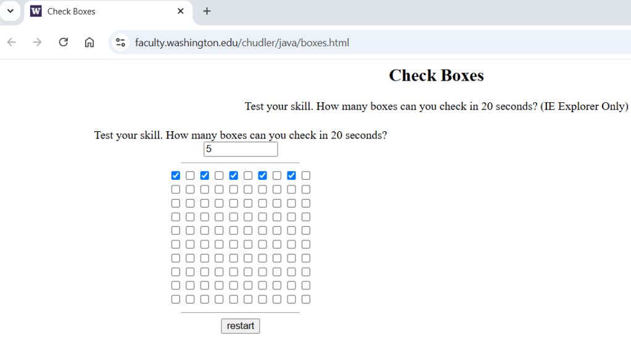The image size is (631, 340).
Task: Click the W favicon on Check Boxes tab
Action: [x=36, y=11]
